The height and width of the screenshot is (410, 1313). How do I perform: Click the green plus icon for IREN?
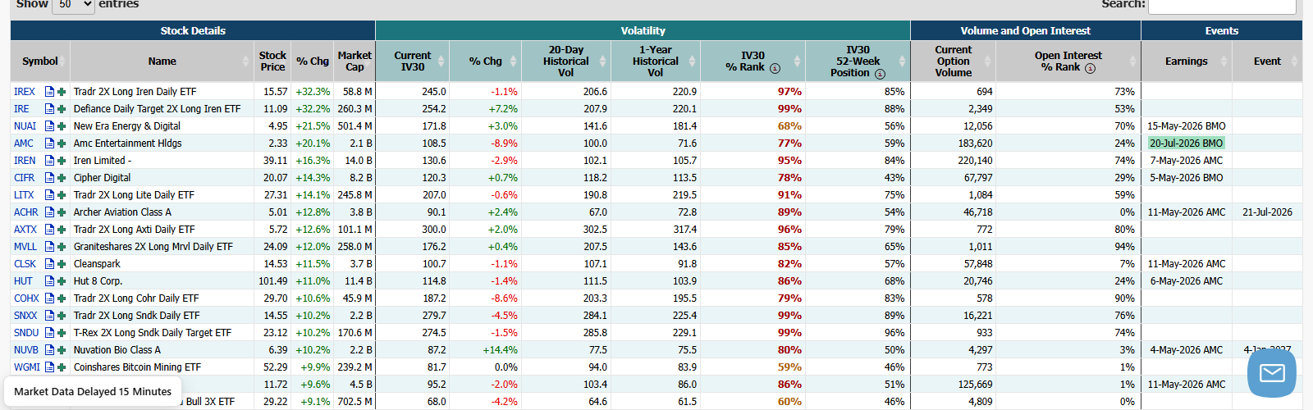point(62,161)
